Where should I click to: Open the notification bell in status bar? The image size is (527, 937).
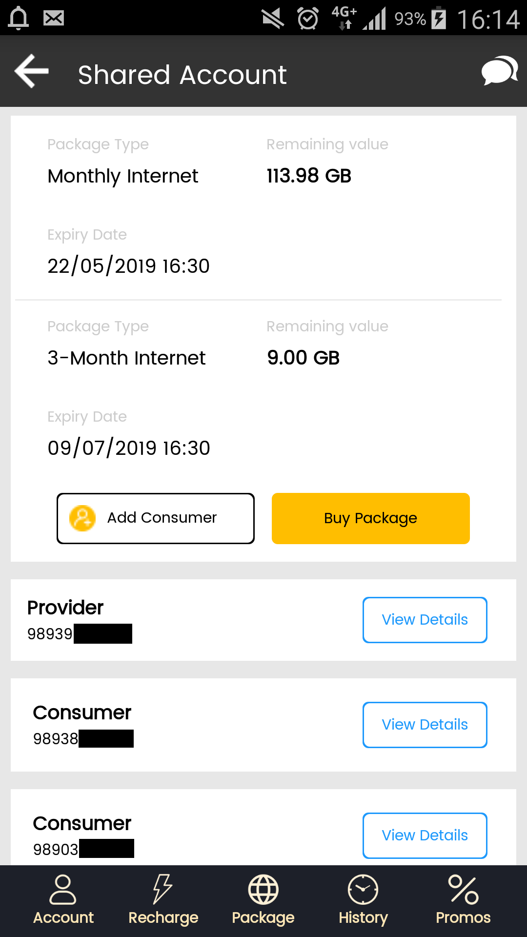19,19
